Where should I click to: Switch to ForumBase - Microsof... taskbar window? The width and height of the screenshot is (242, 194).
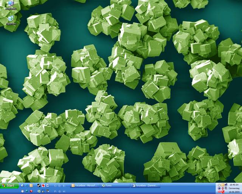[x=85, y=186]
